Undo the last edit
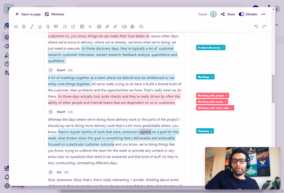 coord(256,27)
